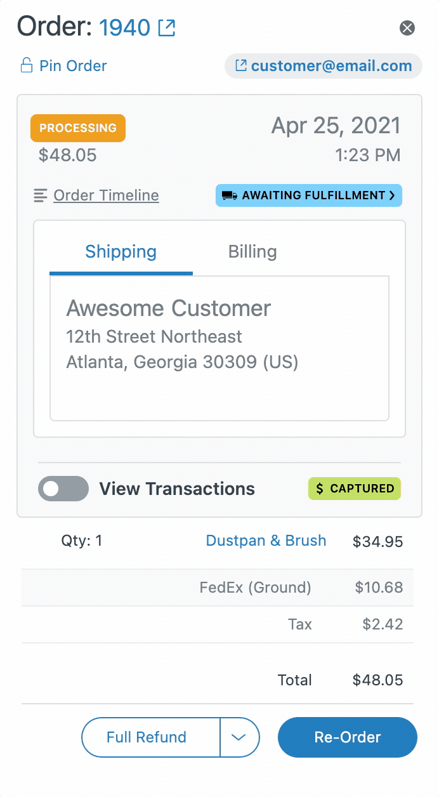
Task: Expand the Full Refund dropdown arrow
Action: tap(239, 737)
